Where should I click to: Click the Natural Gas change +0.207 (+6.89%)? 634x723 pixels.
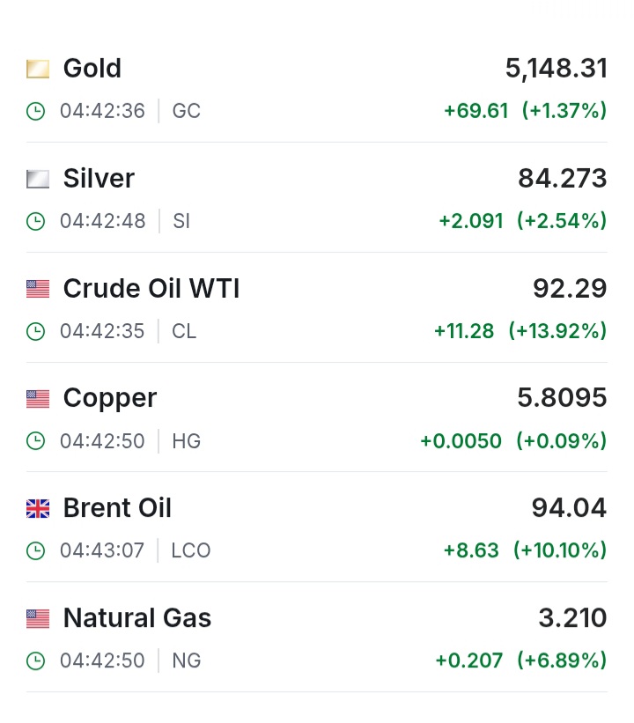(x=521, y=660)
